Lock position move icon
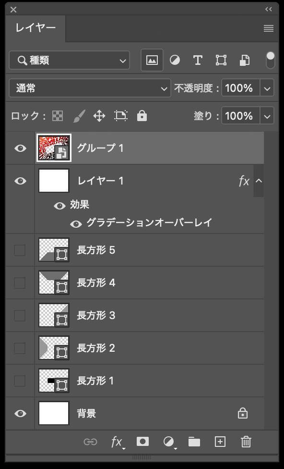Viewport: 284px width, 469px height. click(99, 116)
